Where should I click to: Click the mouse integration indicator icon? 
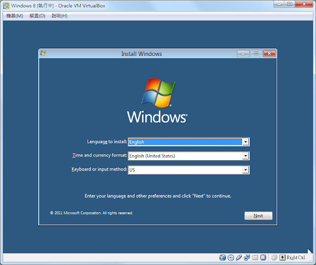click(275, 258)
